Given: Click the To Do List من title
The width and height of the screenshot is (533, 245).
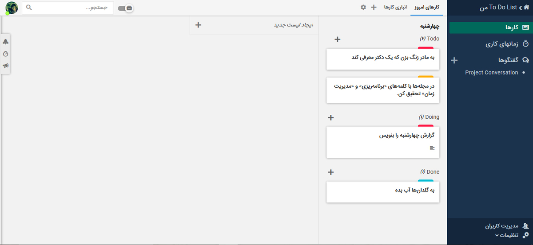Looking at the screenshot, I should (x=498, y=8).
